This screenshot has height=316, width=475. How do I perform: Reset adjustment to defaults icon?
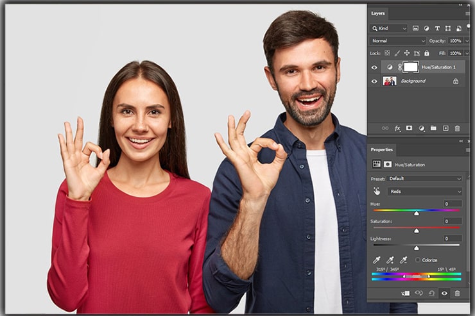point(432,293)
